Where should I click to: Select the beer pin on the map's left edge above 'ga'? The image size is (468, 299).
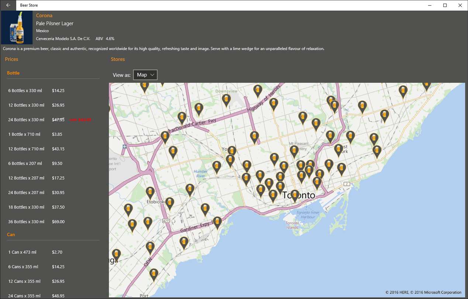point(116,255)
